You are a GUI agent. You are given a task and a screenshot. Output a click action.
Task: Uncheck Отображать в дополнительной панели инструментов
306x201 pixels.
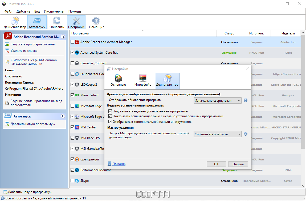pos(110,122)
